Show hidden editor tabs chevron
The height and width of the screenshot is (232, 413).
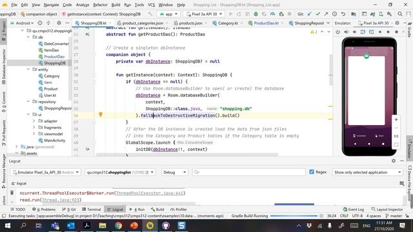tap(328, 23)
